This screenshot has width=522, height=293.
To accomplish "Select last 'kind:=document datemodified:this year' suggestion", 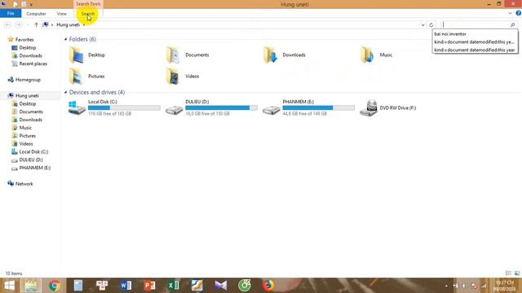I will [475, 50].
